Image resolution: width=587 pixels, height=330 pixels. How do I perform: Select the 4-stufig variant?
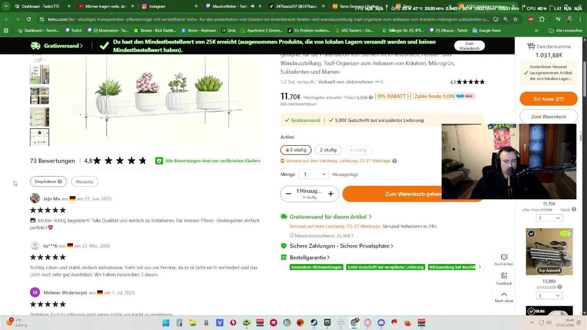358,150
